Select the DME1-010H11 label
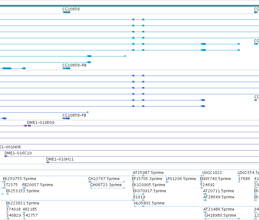 point(60,159)
